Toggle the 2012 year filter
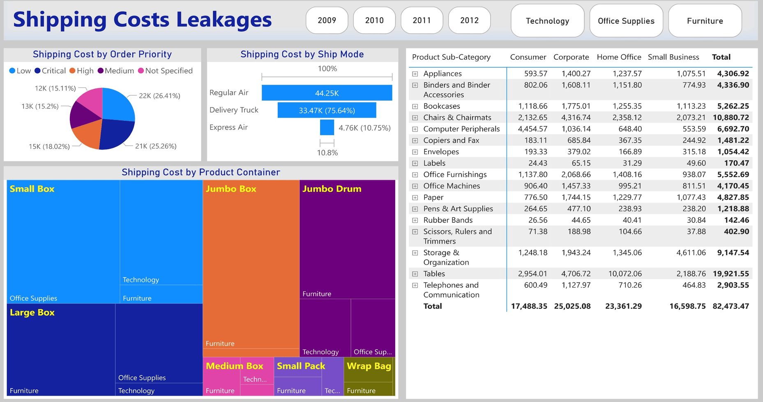The image size is (763, 402). tap(470, 20)
